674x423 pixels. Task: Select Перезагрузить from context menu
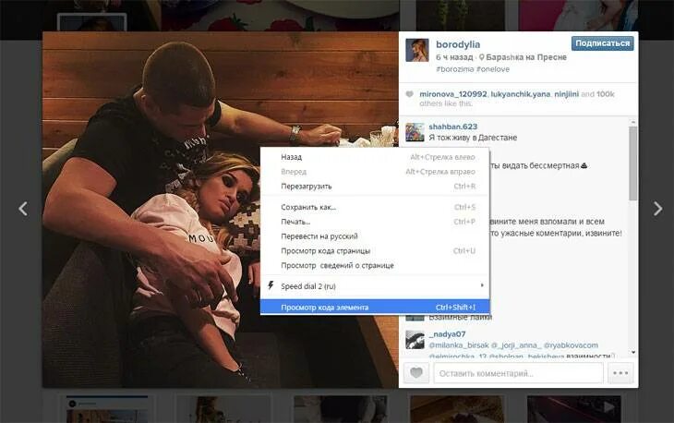coord(375,187)
